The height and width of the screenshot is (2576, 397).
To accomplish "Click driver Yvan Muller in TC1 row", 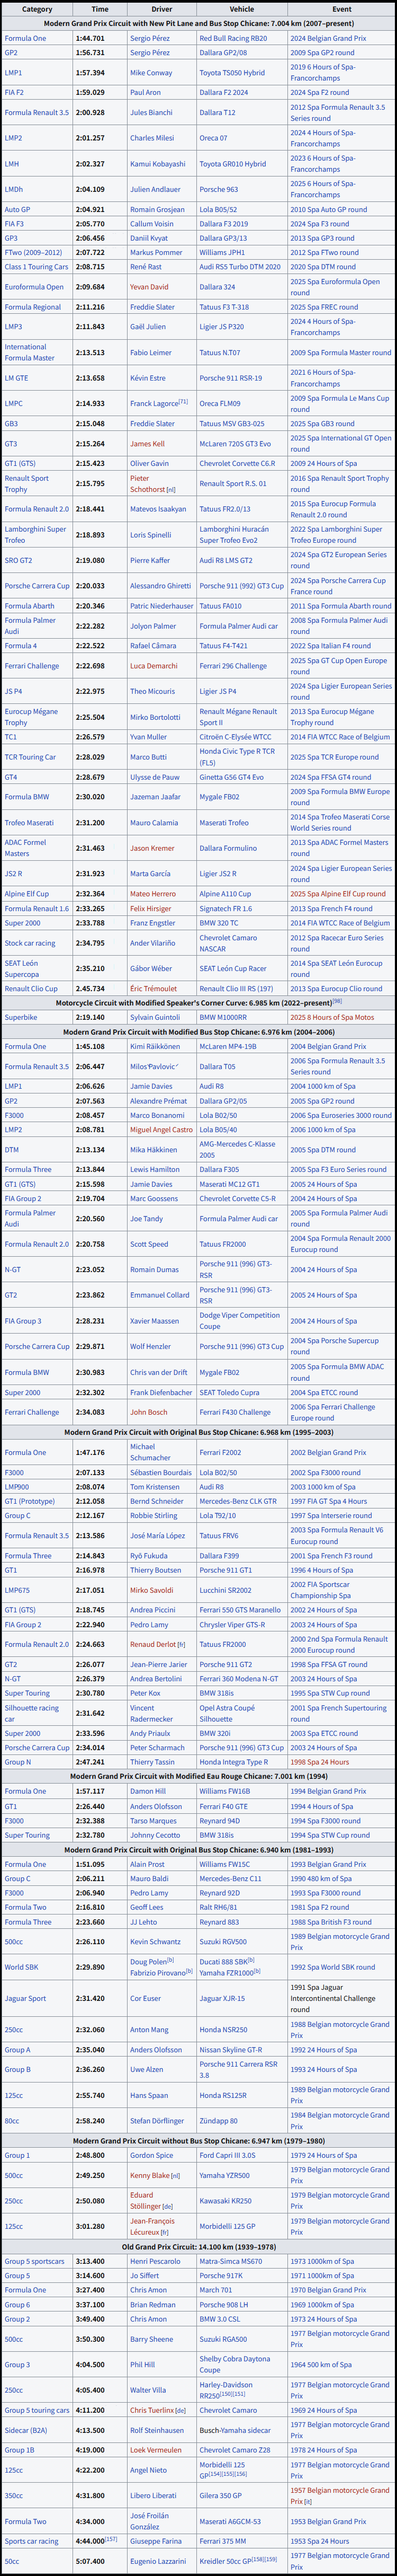I will [149, 737].
